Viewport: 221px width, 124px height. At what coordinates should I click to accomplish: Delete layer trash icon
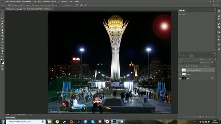(213, 117)
